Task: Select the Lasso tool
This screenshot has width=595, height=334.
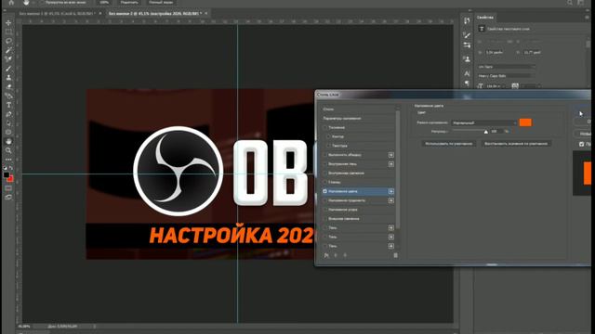Action: pyautogui.click(x=8, y=41)
